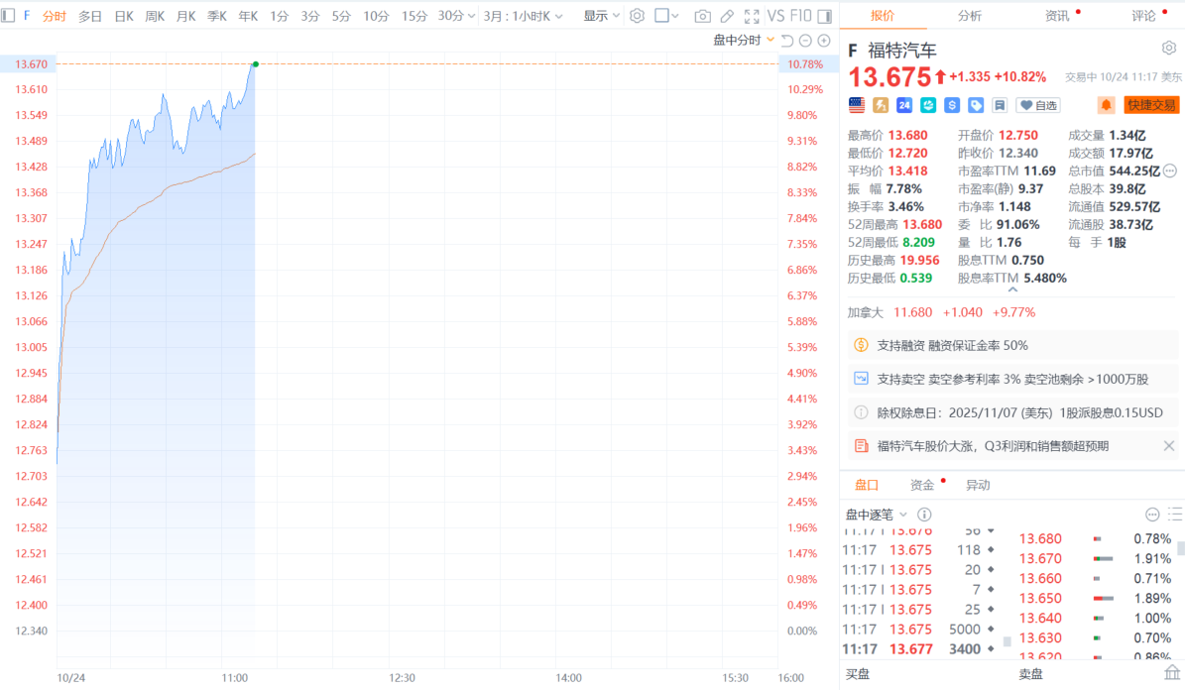The image size is (1185, 690).
Task: Switch to 季K quarterly candlestick
Action: (217, 16)
